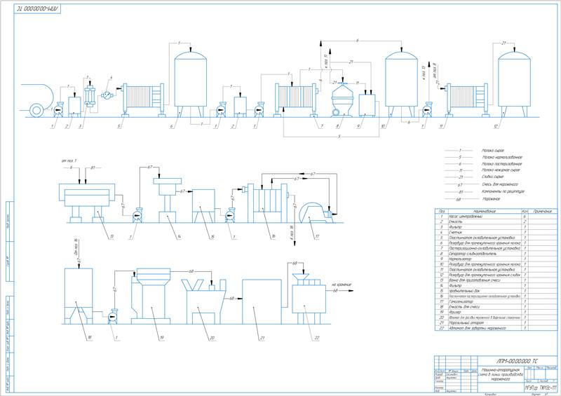Select table row 'Фризер'
This screenshot has height=396, width=561.
pos(496,313)
